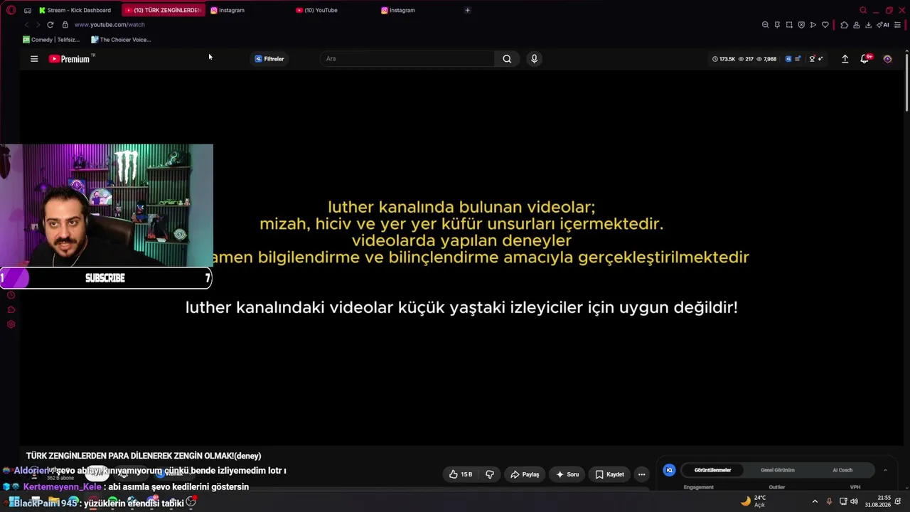The image size is (910, 512).
Task: Open the Filtreler button
Action: 269,59
